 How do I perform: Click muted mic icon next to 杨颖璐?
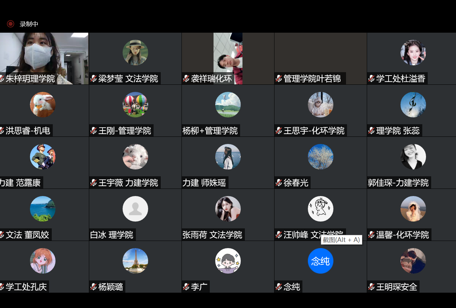94,287
